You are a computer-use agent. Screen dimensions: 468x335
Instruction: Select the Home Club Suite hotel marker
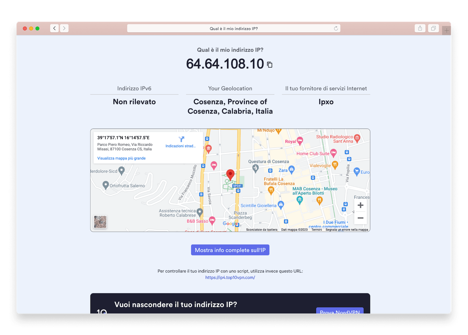334,153
